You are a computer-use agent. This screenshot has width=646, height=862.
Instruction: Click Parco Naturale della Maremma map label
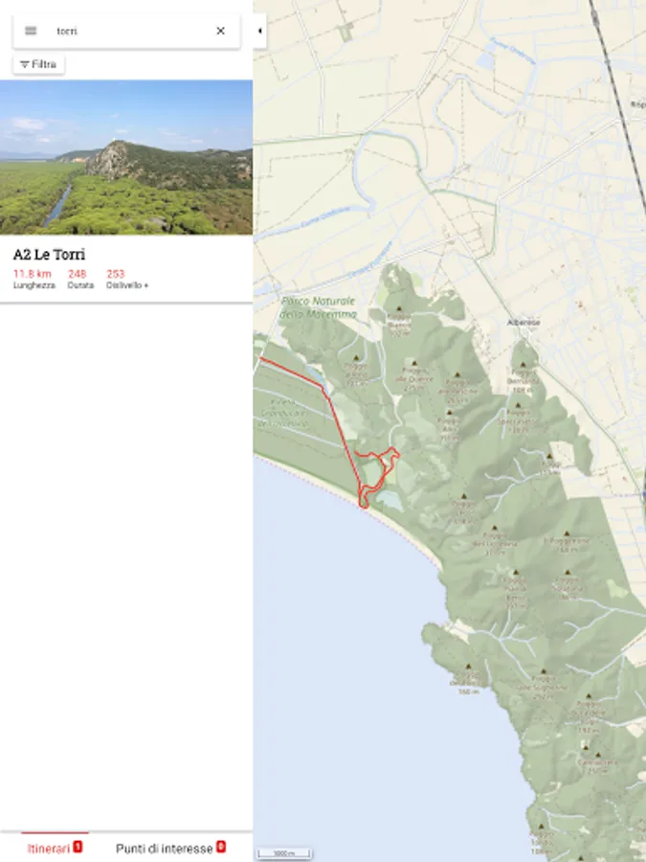point(318,307)
